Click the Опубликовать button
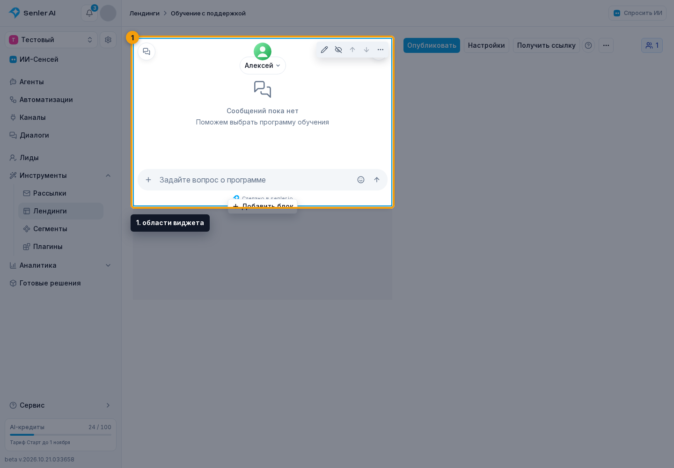This screenshot has height=468, width=674. coord(432,45)
